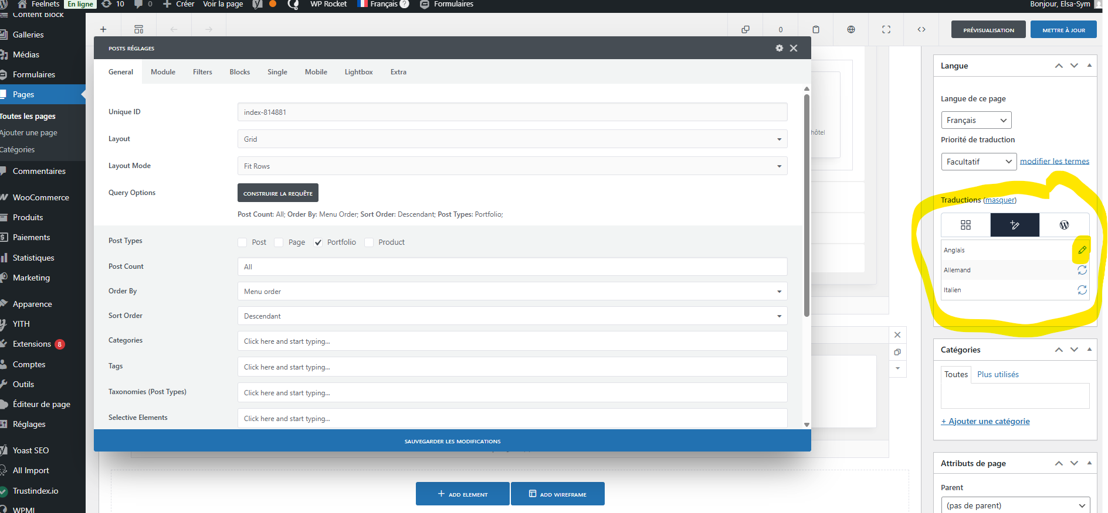1108x513 pixels.
Task: Toggle fullscreen mode icon
Action: click(886, 29)
